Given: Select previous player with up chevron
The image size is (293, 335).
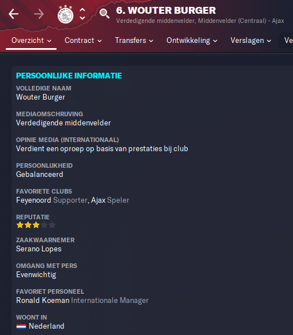Looking at the screenshot, I should pos(82,10).
